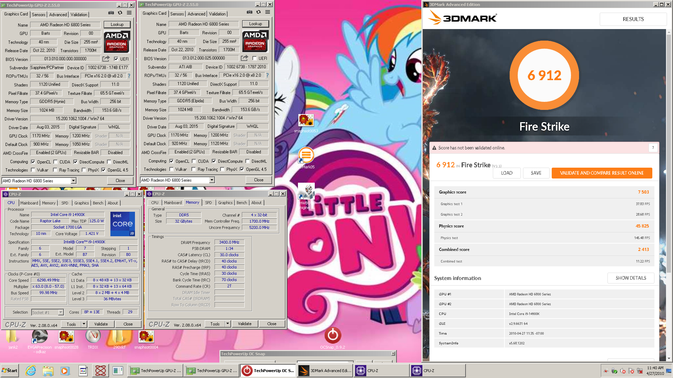Toggle CUDA checkbox in left GPU-Z

pos(55,162)
